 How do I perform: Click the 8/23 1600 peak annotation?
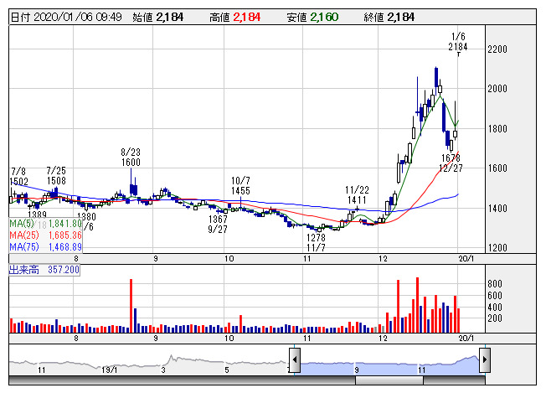pos(131,158)
